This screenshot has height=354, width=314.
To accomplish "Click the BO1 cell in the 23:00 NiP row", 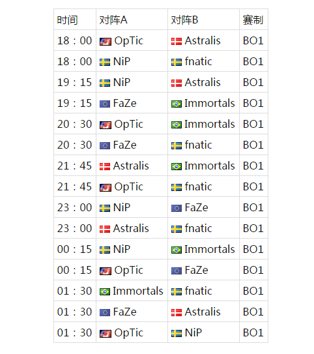I will [253, 208].
